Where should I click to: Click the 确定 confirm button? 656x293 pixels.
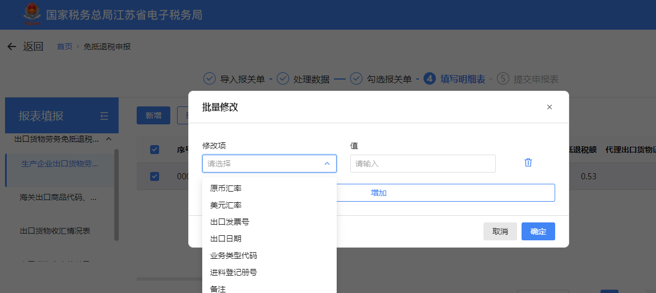coord(538,231)
